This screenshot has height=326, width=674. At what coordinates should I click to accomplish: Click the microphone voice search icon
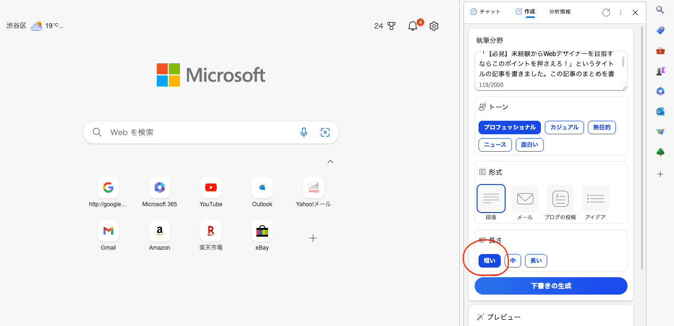(x=304, y=132)
